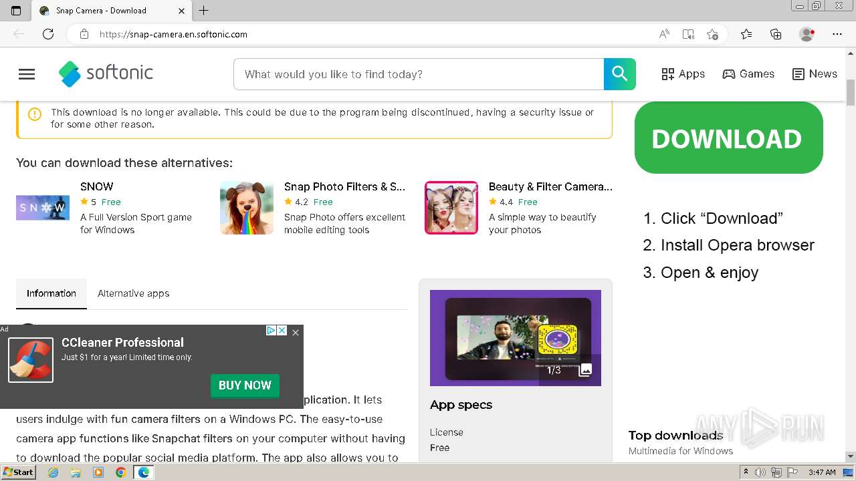The image size is (856, 481).
Task: Click the green DOWNLOAD button
Action: pos(728,138)
